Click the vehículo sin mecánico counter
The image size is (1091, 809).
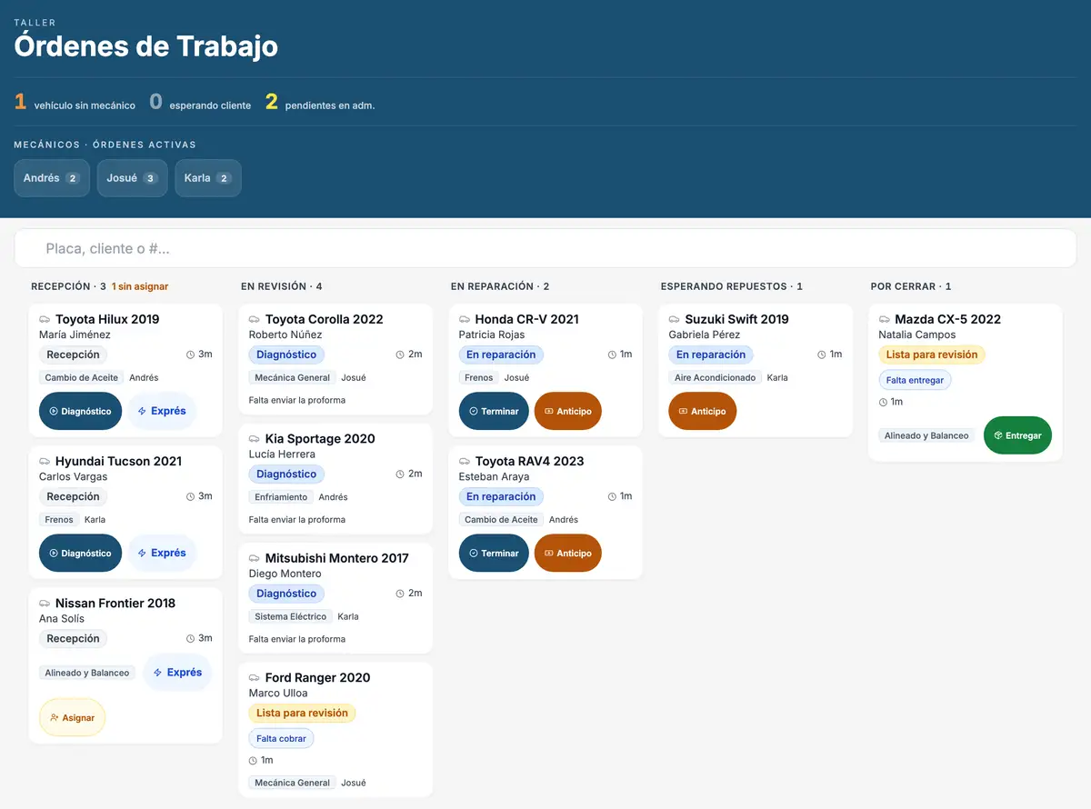[x=75, y=103]
